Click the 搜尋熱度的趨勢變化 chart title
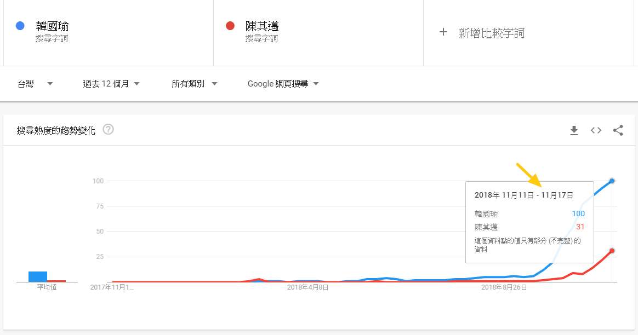 tap(56, 130)
